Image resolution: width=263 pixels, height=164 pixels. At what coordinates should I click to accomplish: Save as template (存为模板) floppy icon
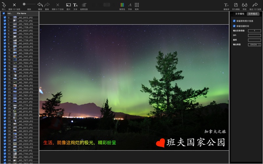[x=236, y=5]
